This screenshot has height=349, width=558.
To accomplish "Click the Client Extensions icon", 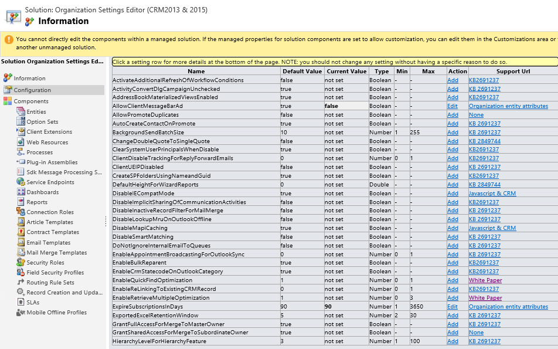I will (21, 131).
